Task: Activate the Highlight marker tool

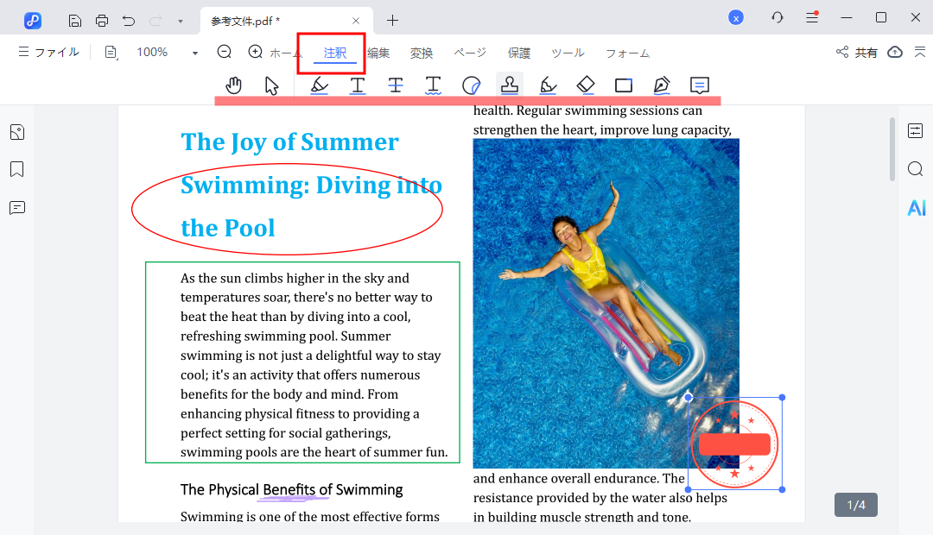Action: pyautogui.click(x=319, y=85)
